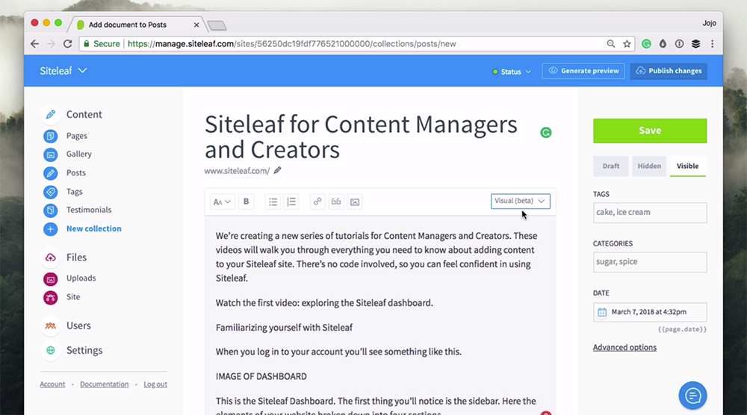Click the Uploads image icon
747x415 pixels.
point(51,279)
